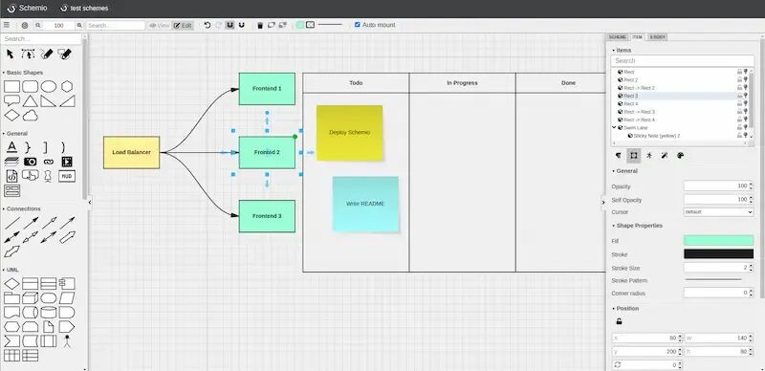The image size is (765, 371).
Task: Select the Deploy Schemio sticky note
Action: point(350,133)
